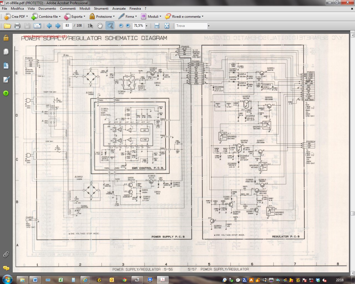Select the Hand tool
The height and width of the screenshot is (284, 355).
pyautogui.click(x=100, y=26)
